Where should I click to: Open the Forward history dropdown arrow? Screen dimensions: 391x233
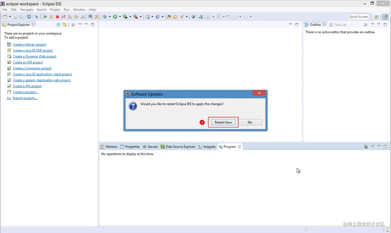[251, 17]
